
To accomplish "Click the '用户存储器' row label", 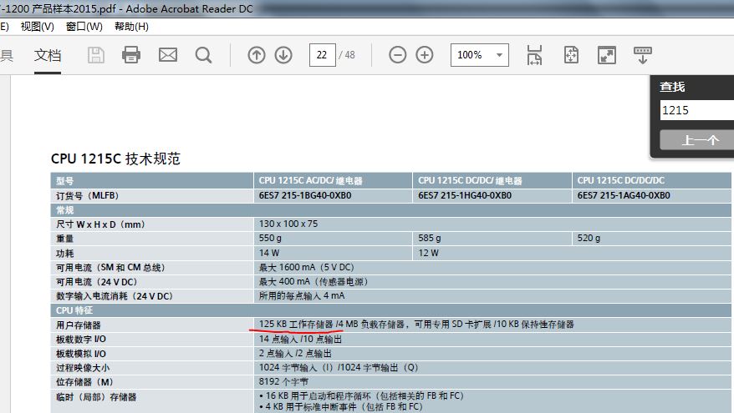I will coord(79,325).
